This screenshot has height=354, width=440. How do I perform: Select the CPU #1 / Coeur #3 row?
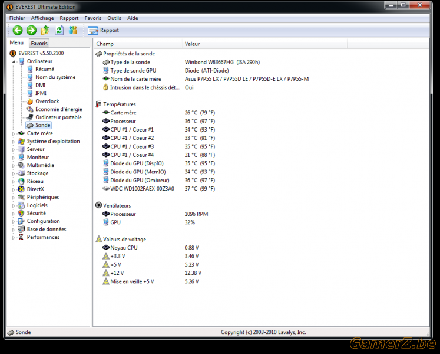[x=158, y=146]
